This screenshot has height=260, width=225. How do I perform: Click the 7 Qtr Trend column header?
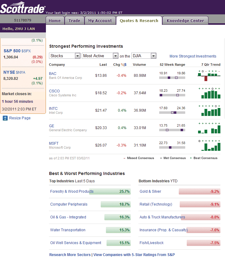(x=211, y=65)
